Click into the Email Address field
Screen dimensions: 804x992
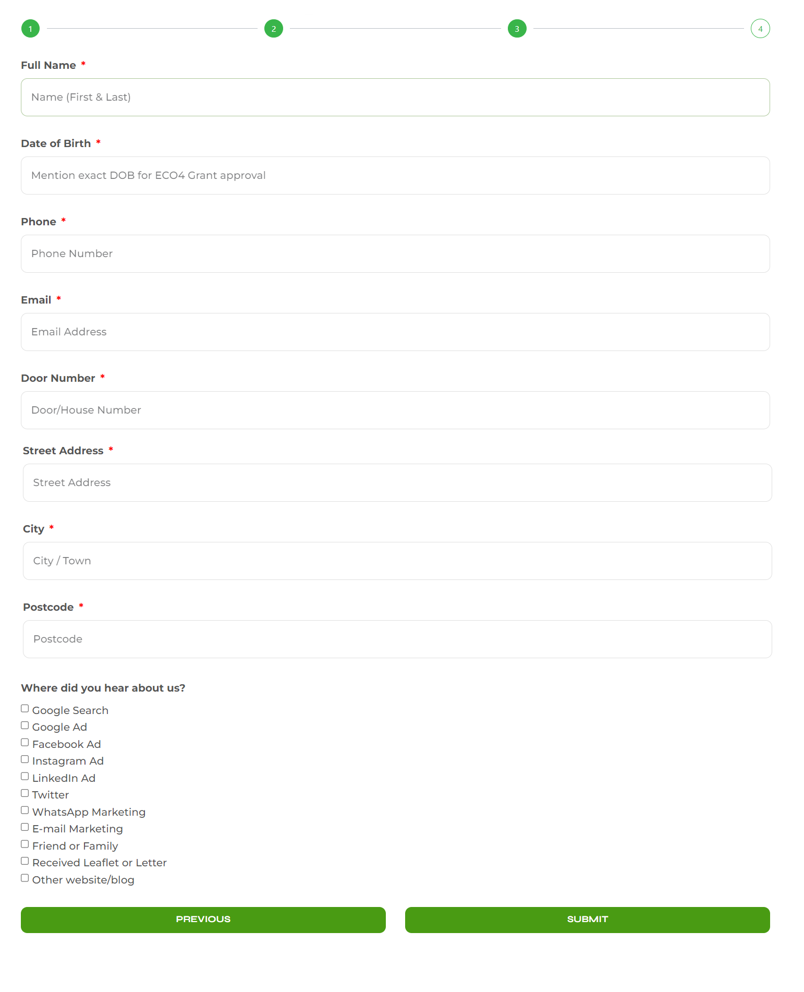click(395, 332)
